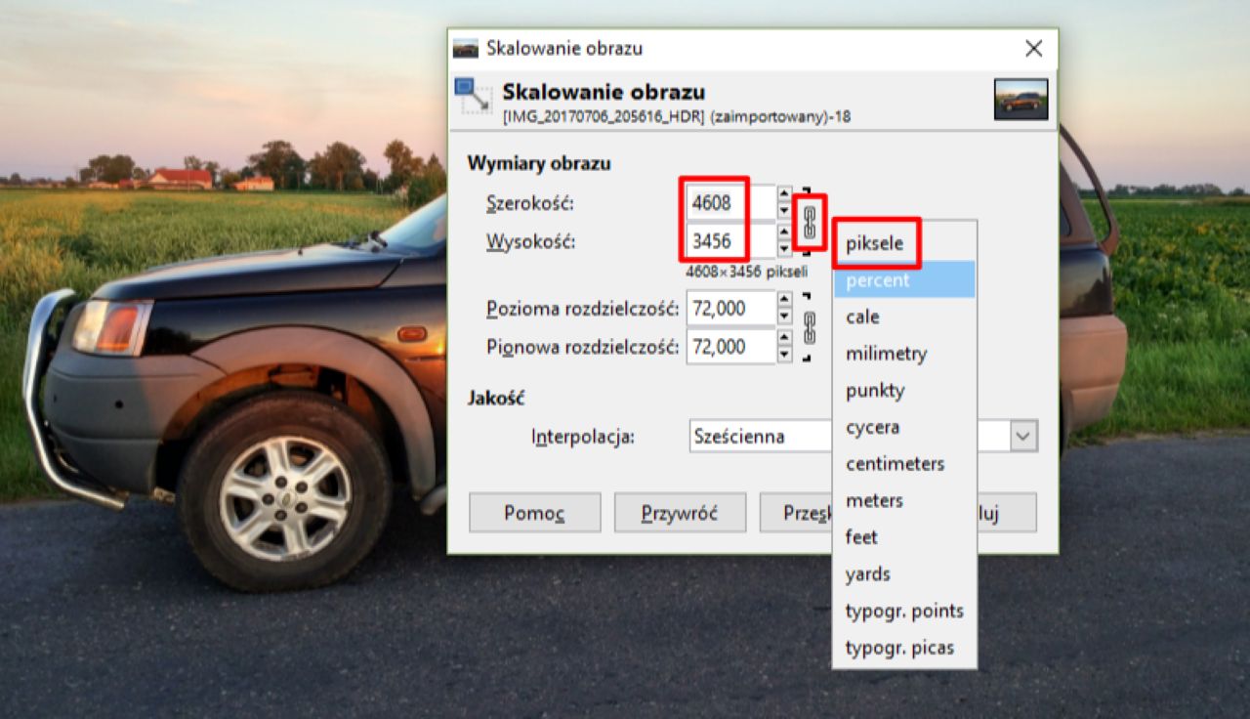Image resolution: width=1250 pixels, height=719 pixels.
Task: Select percent in the unit list
Action: [x=904, y=280]
